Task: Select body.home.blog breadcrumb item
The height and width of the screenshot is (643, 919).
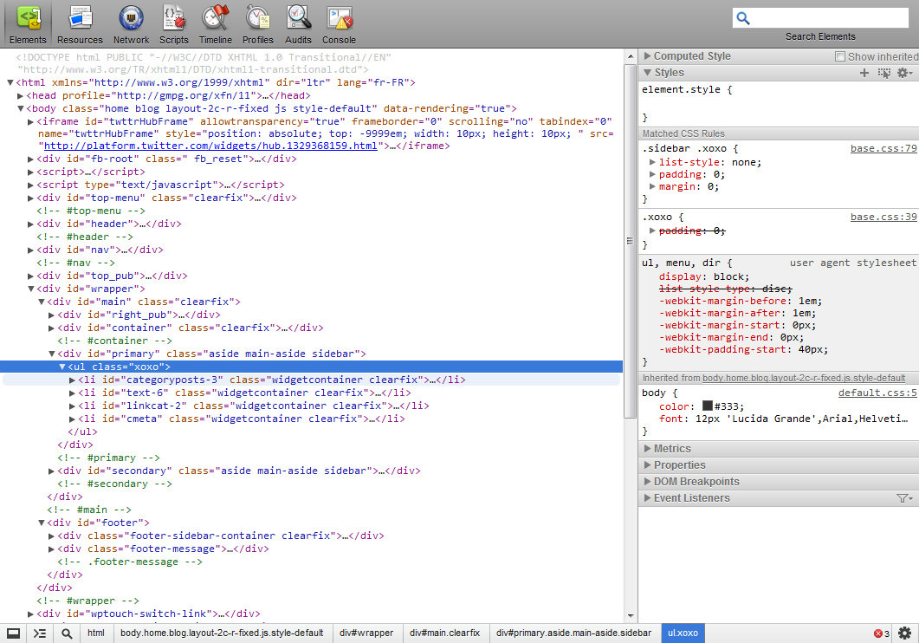Action: tap(222, 633)
